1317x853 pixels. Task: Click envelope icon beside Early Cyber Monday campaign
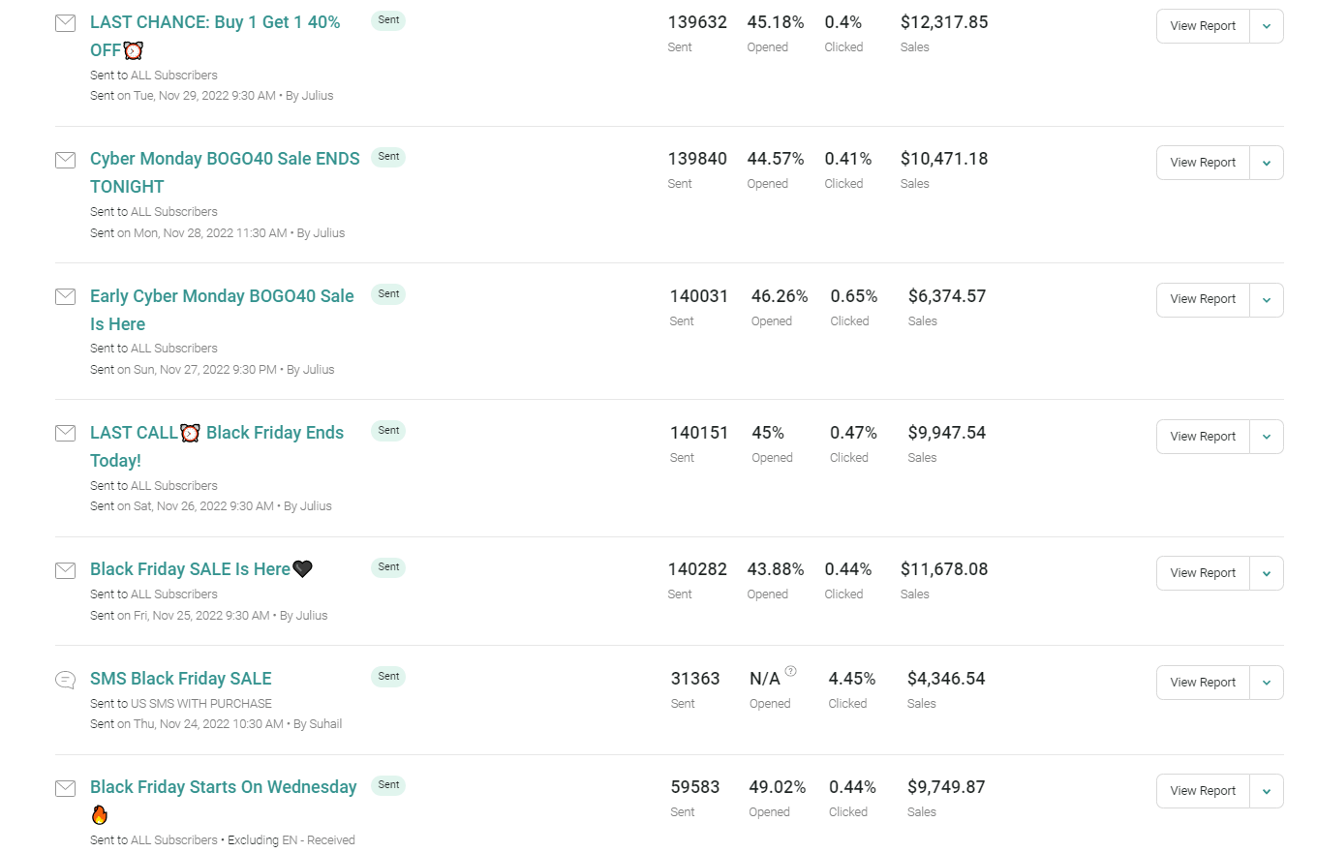click(65, 296)
